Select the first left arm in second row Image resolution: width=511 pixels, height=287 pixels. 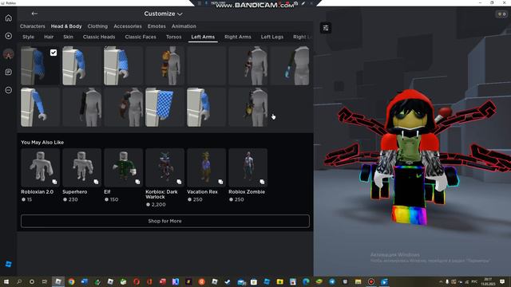coord(41,107)
